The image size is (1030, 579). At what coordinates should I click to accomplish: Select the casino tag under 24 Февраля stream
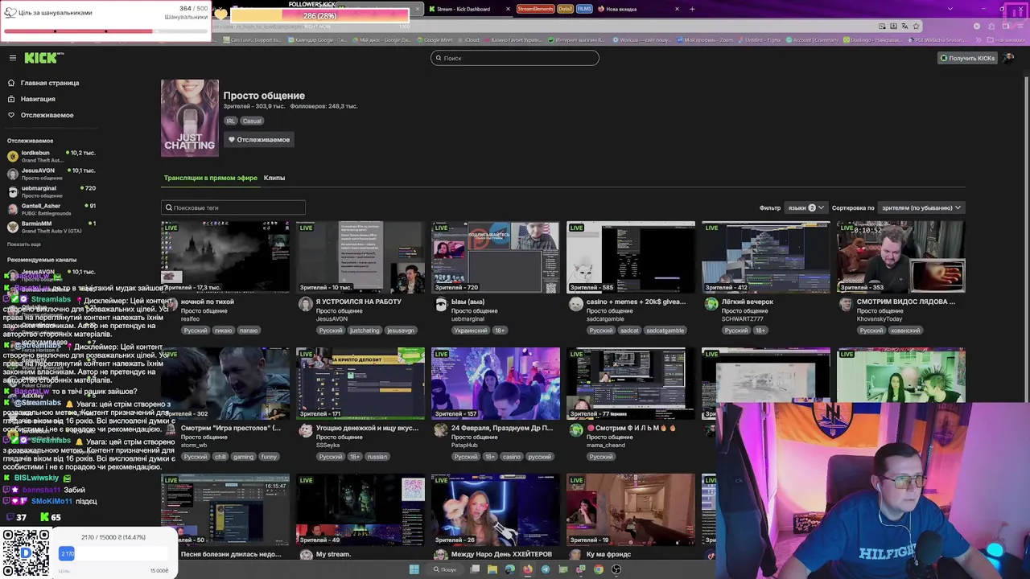point(511,457)
